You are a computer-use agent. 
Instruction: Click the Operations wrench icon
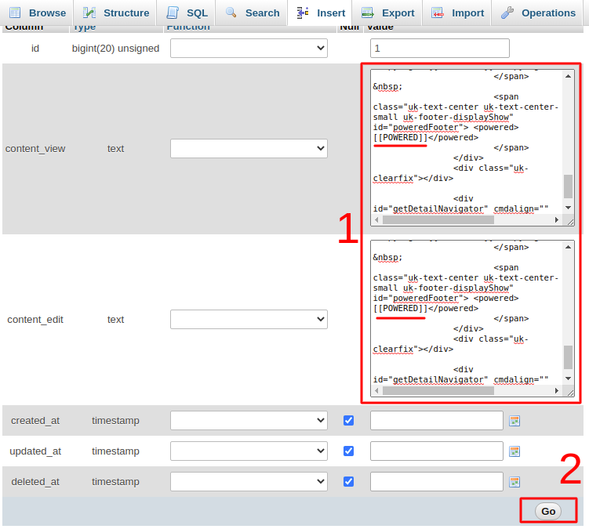tap(507, 13)
